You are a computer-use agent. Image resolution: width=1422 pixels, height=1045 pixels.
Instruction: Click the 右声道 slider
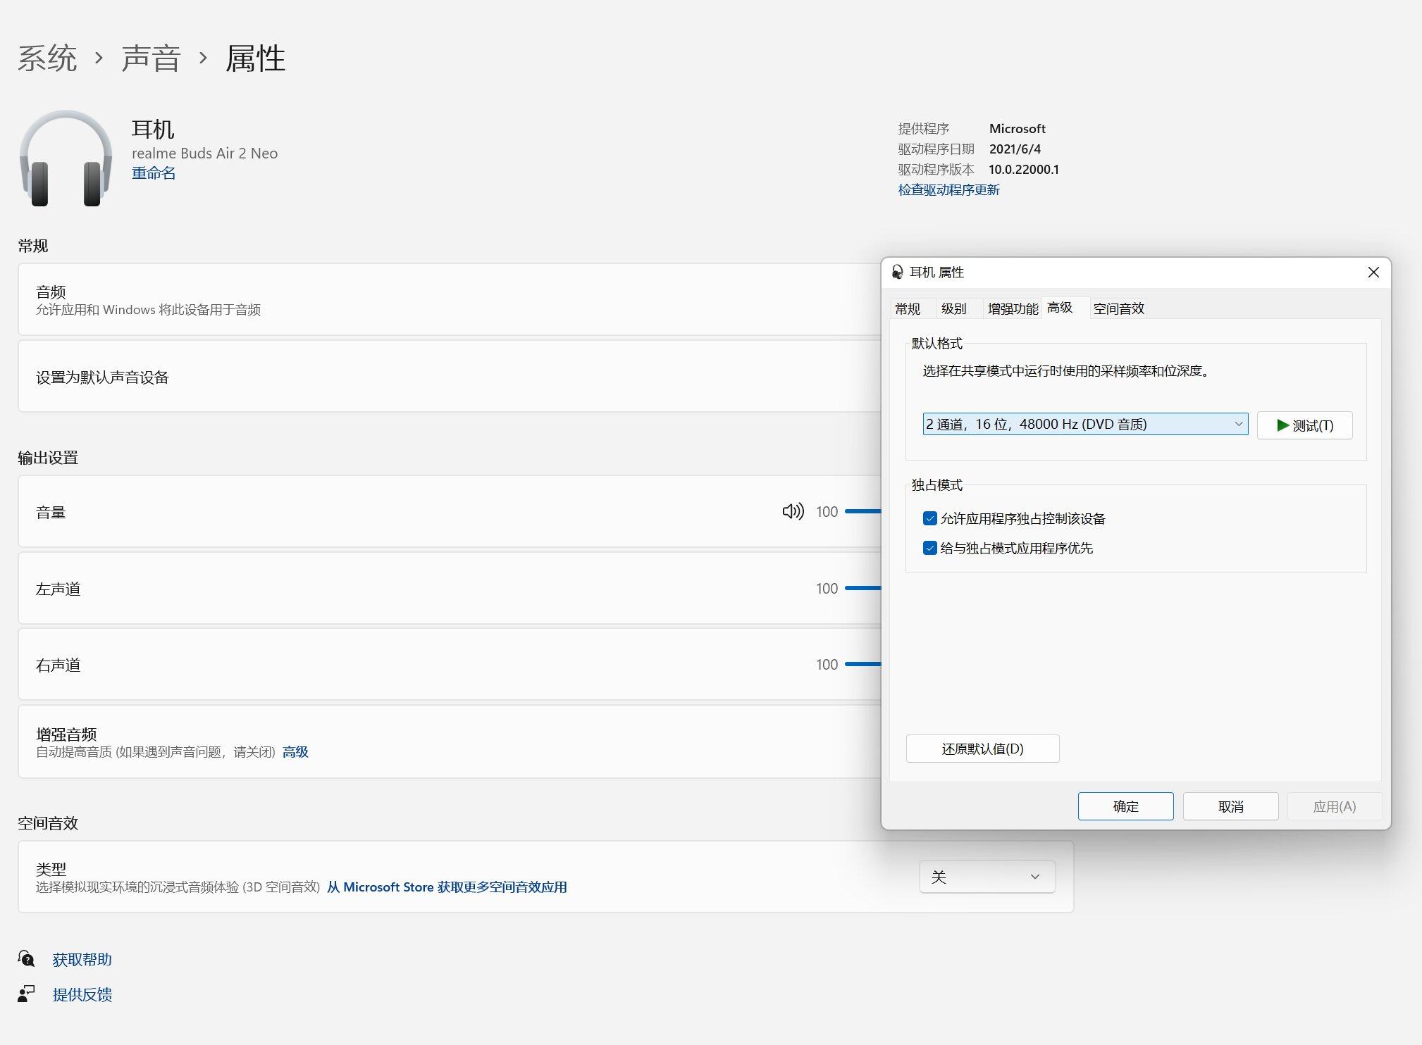click(x=863, y=664)
